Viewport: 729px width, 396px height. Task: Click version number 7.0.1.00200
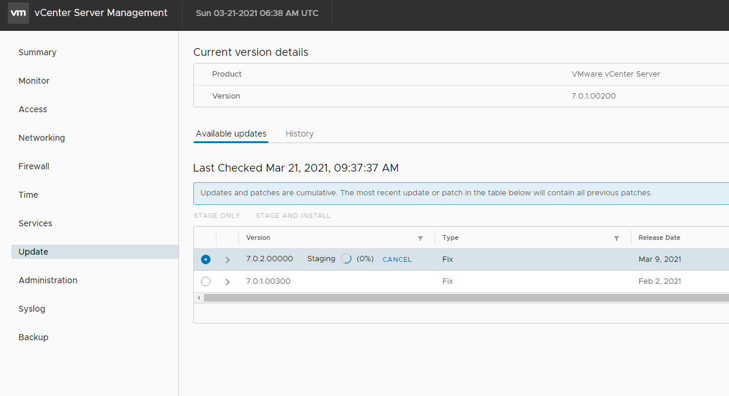594,96
